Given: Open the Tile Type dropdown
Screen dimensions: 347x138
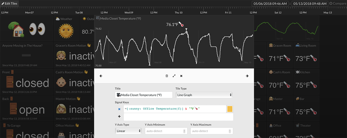Looking at the screenshot, I should 204,95.
